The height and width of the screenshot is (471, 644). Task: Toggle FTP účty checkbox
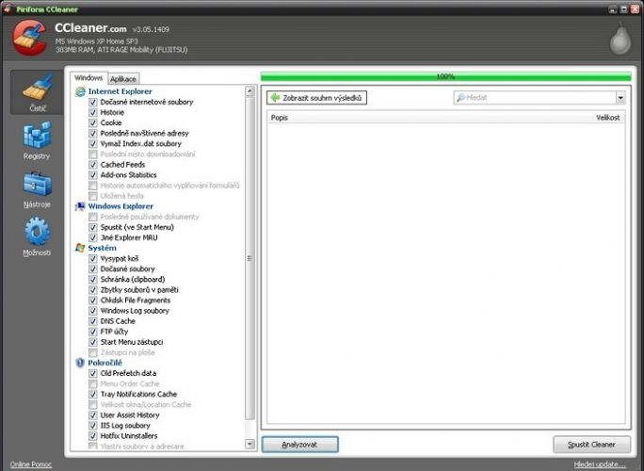coord(93,332)
